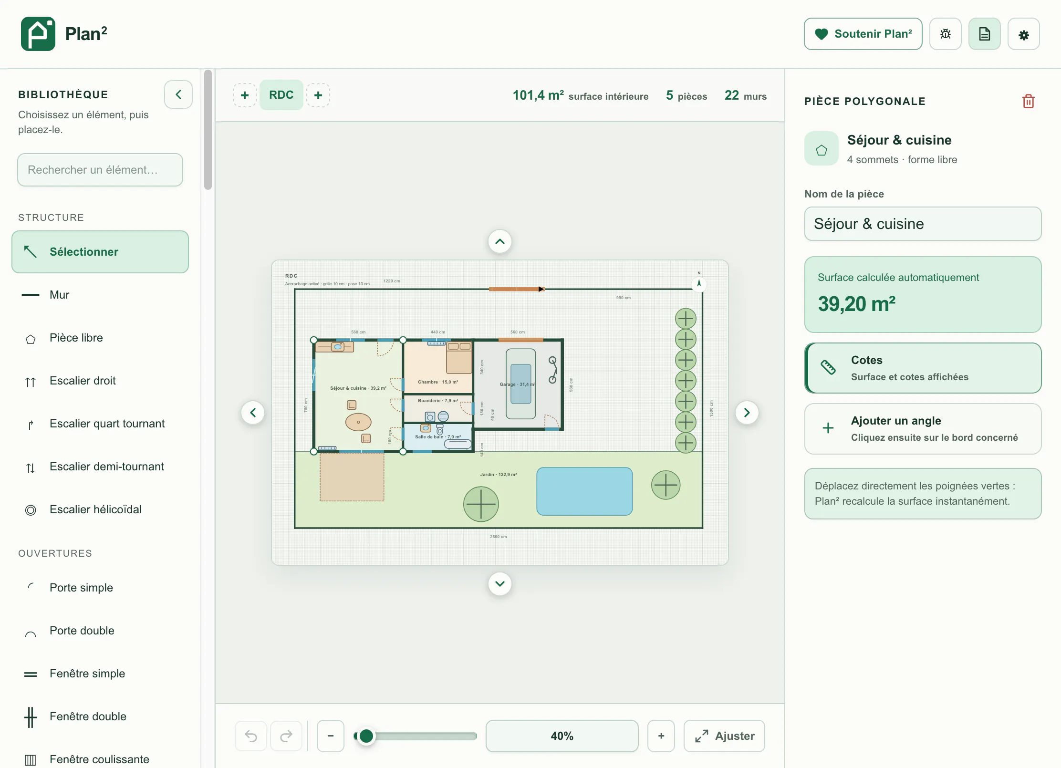
Task: Click the library panel scrollbar
Action: [x=208, y=130]
